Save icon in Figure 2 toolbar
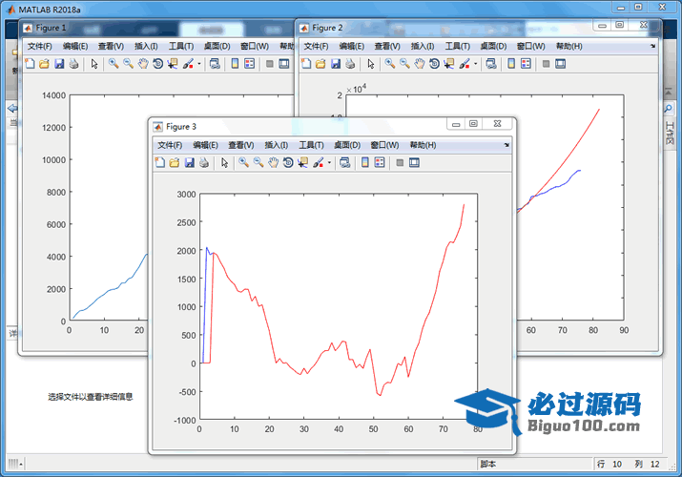 (x=336, y=64)
